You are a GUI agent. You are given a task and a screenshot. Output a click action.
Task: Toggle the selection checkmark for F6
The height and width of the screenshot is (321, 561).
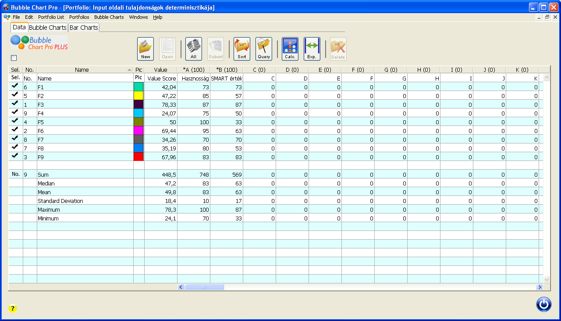coord(15,130)
